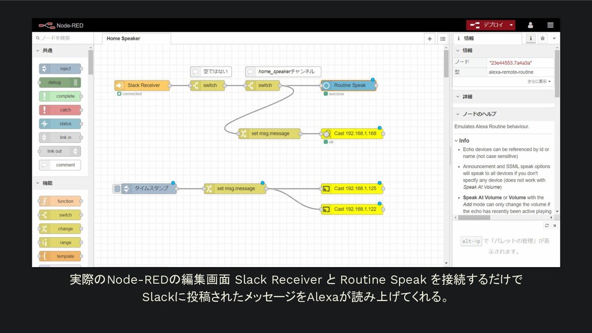The width and height of the screenshot is (592, 333).
Task: Click the node ID value 23e44553.7a4a3a
Action: coord(510,62)
